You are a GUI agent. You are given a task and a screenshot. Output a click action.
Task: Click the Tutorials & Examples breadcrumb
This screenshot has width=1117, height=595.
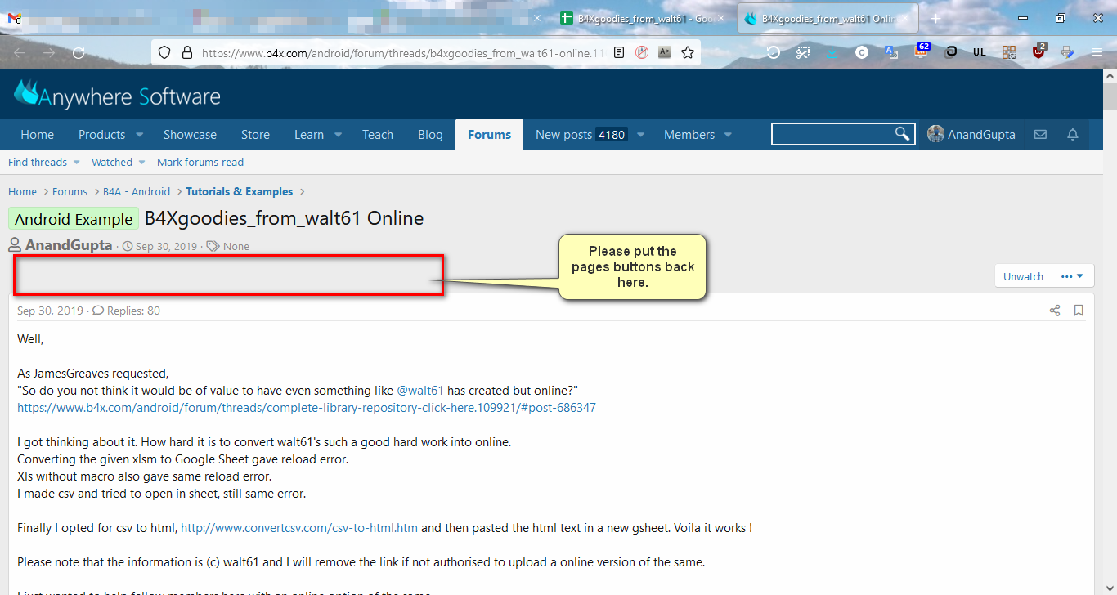tap(239, 191)
